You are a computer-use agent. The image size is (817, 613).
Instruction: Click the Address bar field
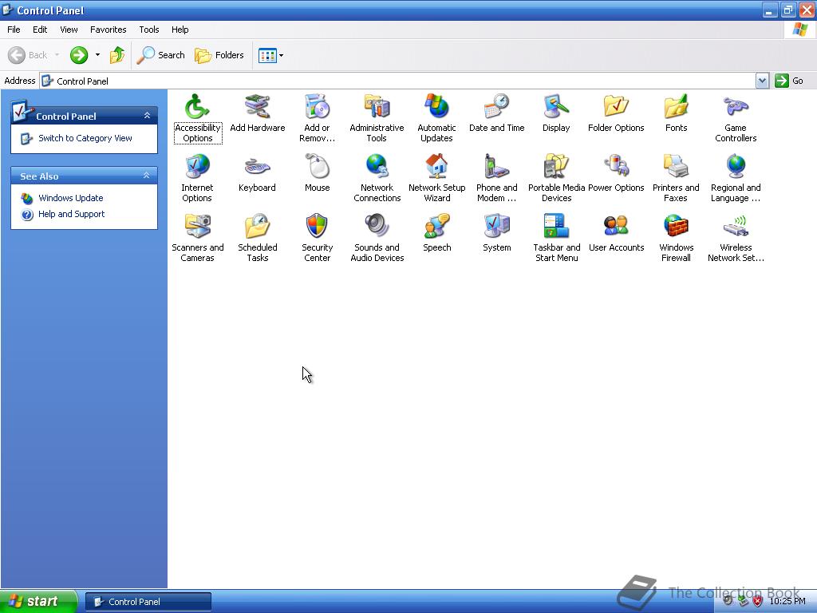[397, 81]
